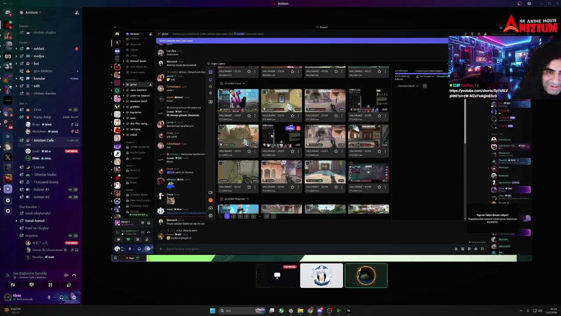561x316 pixels.
Task: Open options menu for VALORANT - 22:51 clip
Action: (298, 115)
